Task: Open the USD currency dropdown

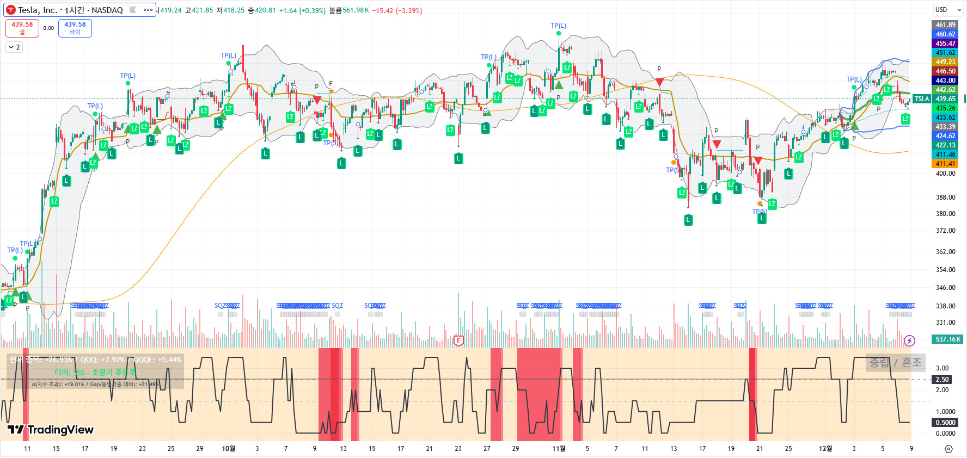Action: pos(948,10)
